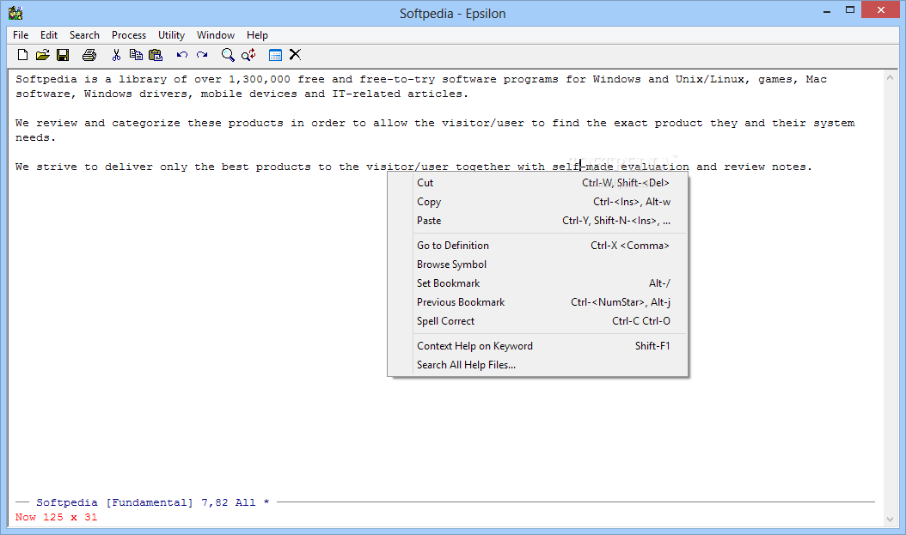
Task: Click the Cut scissors toolbar icon
Action: (116, 55)
